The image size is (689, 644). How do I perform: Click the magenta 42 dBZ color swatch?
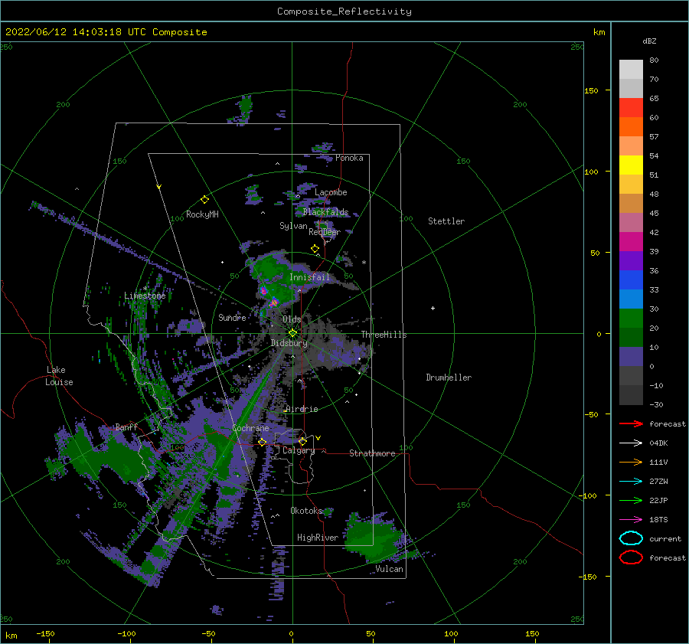[x=631, y=242]
